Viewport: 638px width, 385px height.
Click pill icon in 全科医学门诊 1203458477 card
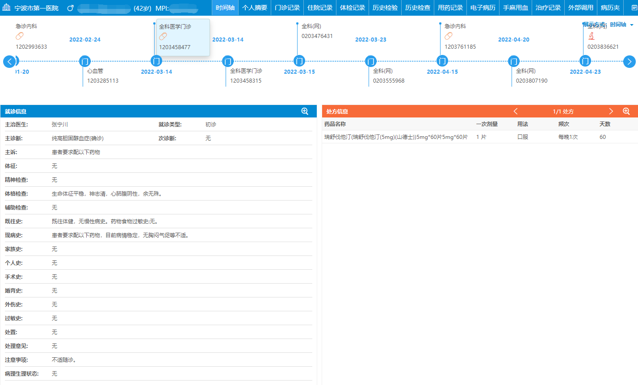[163, 37]
